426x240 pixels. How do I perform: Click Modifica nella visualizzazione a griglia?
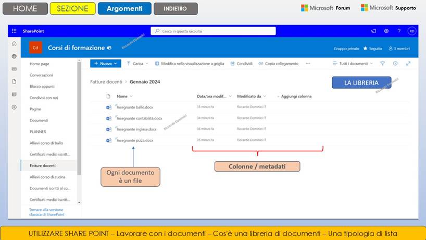tap(190, 64)
